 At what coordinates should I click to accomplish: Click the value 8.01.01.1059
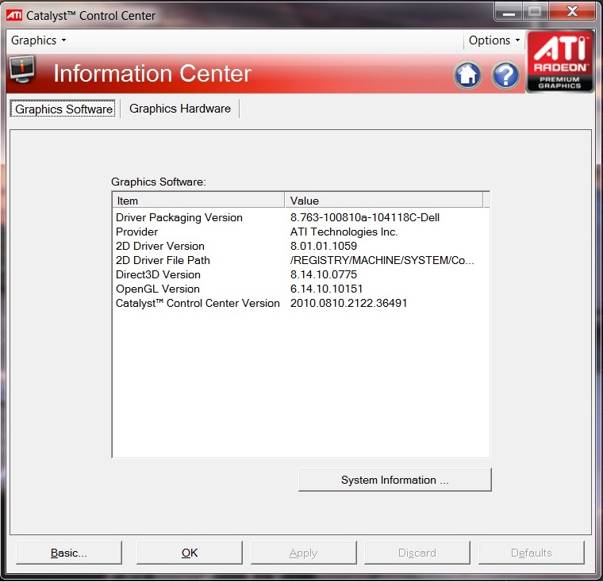(324, 246)
